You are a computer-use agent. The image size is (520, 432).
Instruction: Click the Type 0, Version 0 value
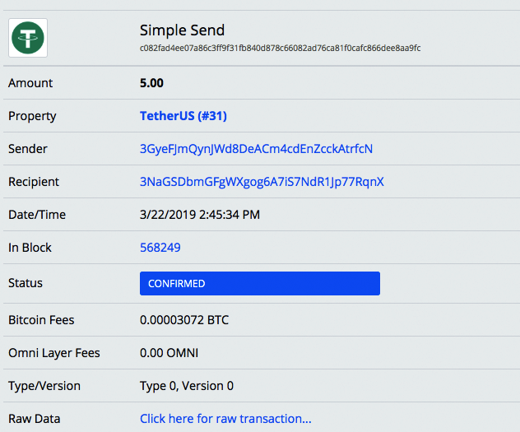click(x=187, y=386)
